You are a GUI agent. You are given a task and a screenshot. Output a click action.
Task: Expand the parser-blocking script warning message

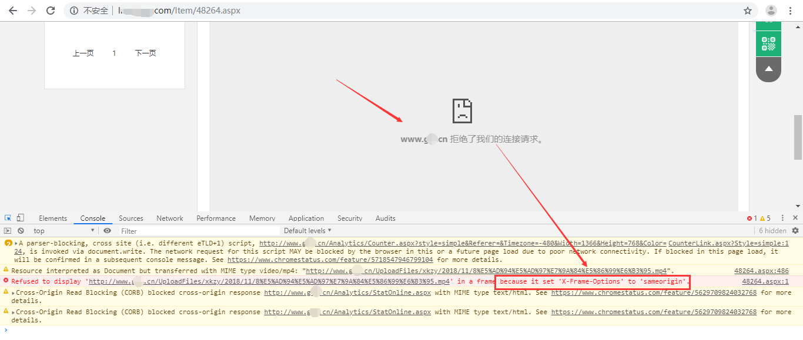coord(16,243)
